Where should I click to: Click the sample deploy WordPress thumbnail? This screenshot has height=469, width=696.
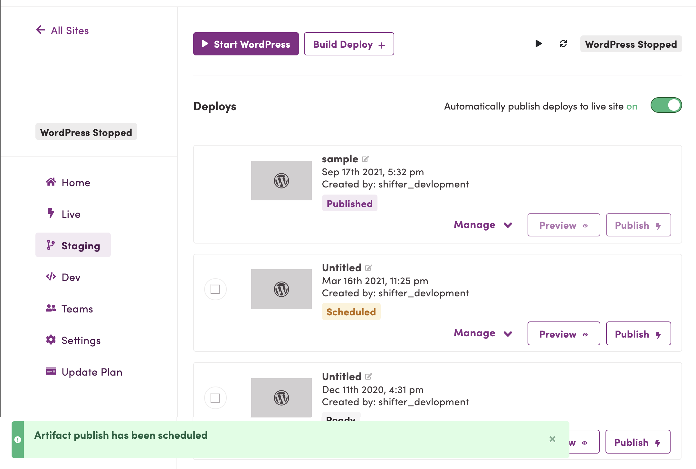point(281,181)
